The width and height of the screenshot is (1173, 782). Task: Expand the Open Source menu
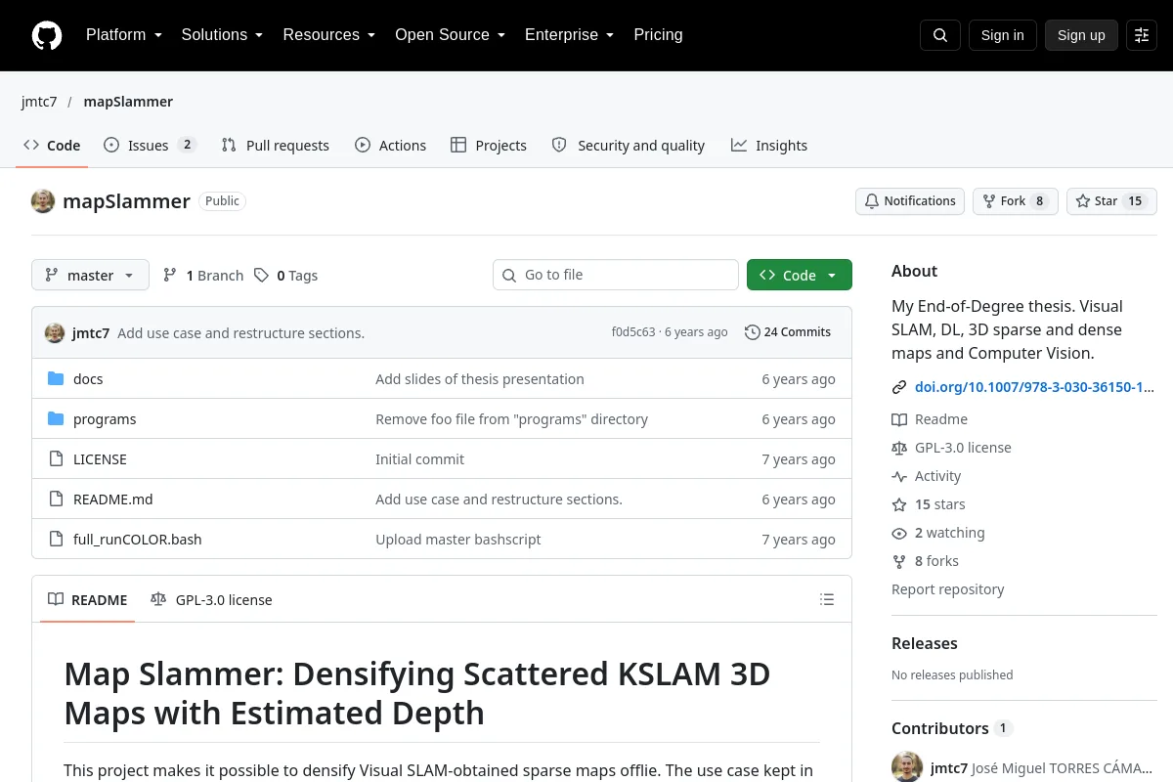[x=451, y=35]
